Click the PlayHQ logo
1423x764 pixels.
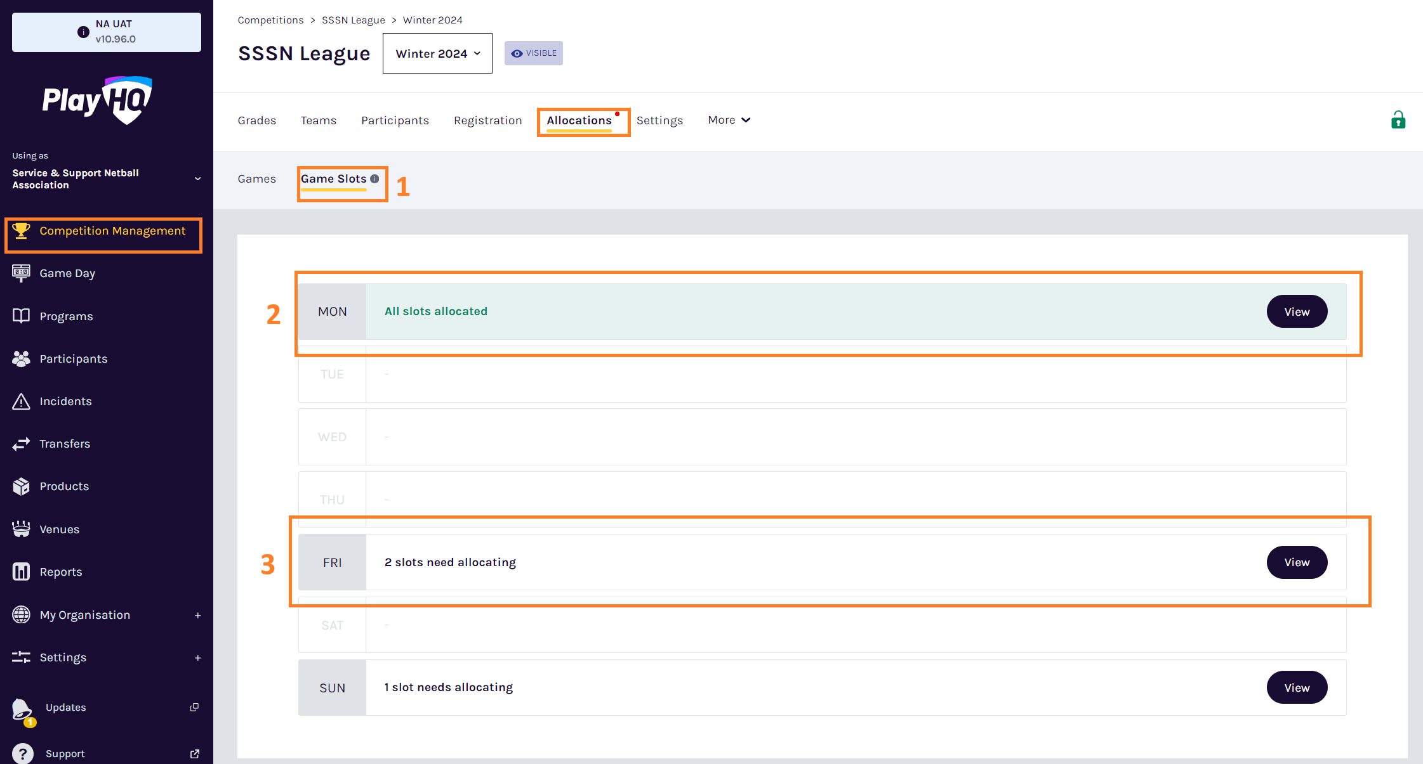97,100
